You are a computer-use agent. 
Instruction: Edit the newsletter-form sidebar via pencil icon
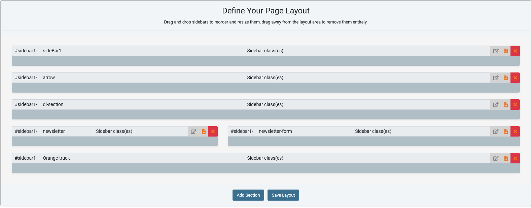click(x=496, y=132)
